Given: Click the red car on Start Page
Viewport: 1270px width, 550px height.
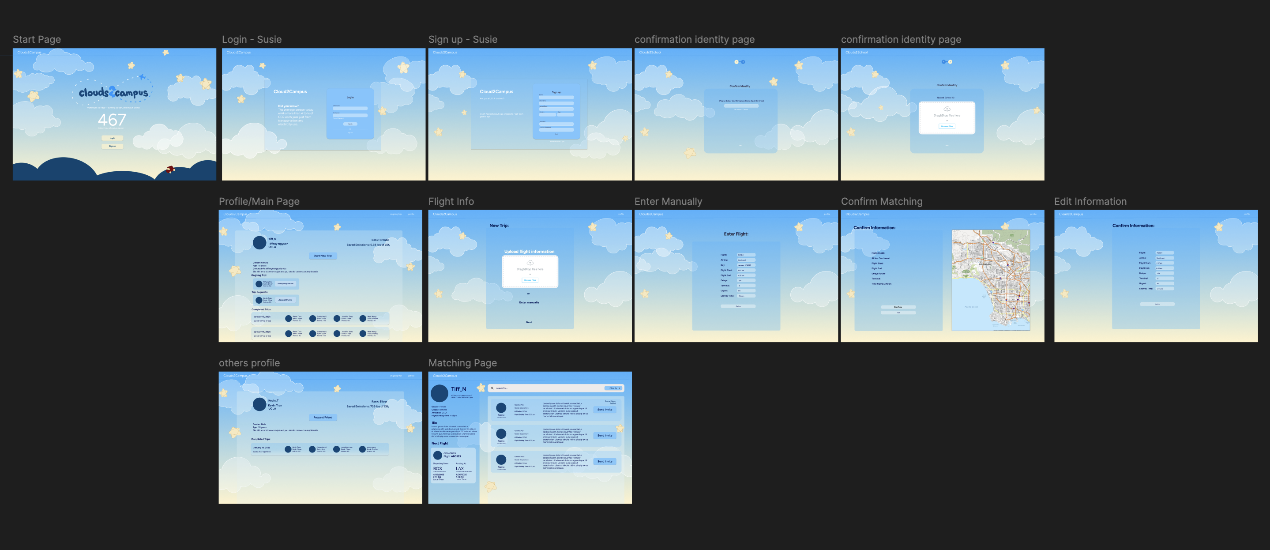Looking at the screenshot, I should (171, 170).
